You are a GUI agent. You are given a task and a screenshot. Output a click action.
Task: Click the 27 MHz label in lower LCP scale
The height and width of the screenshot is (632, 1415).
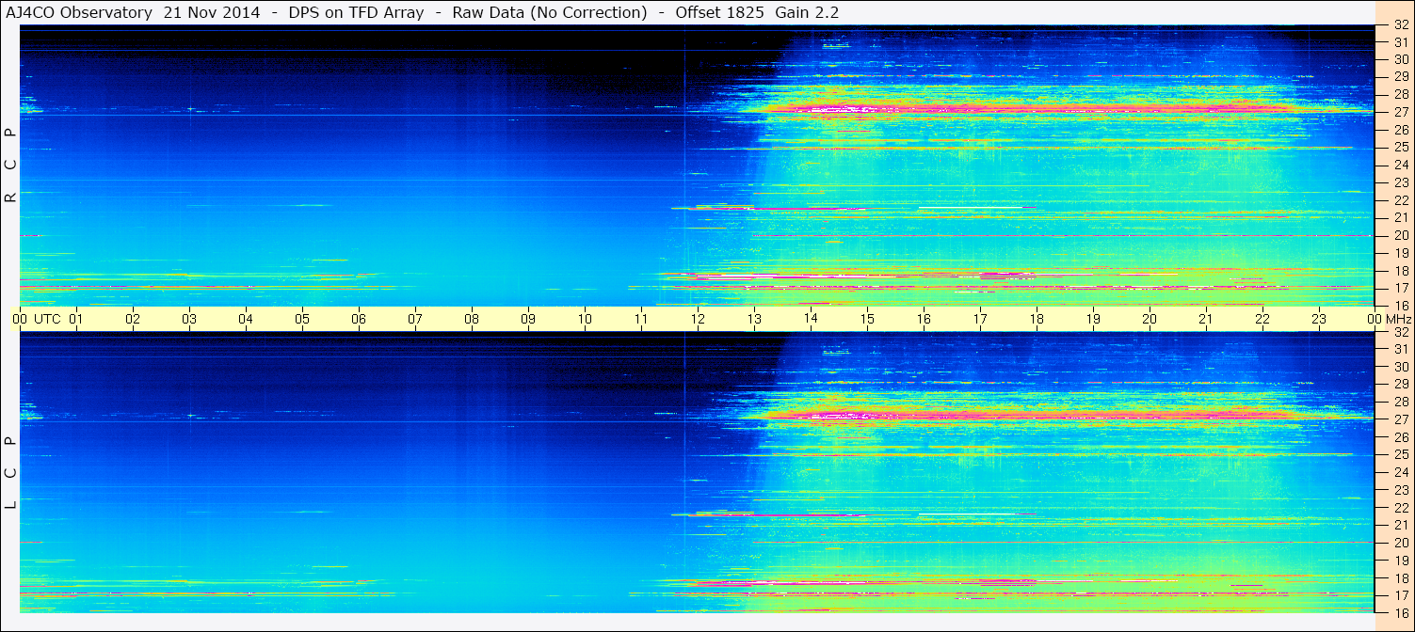1401,419
